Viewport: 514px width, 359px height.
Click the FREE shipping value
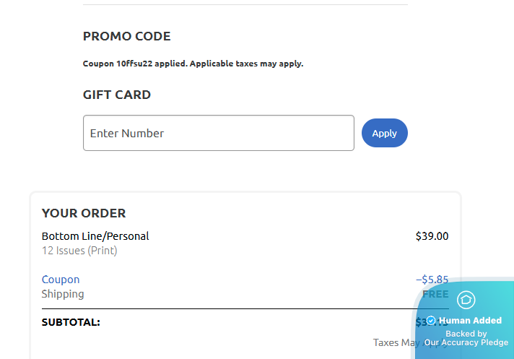point(435,294)
